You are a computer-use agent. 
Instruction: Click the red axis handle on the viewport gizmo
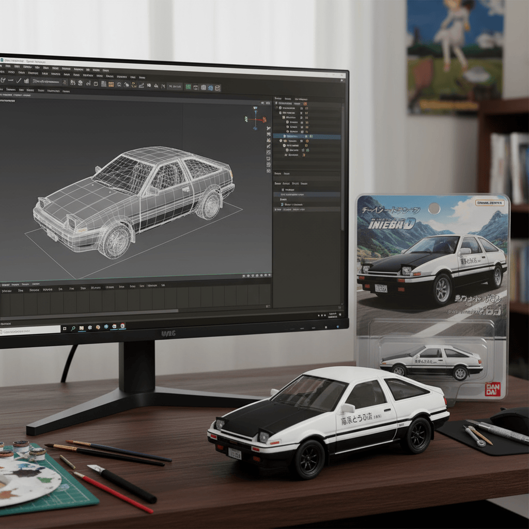point(264,119)
